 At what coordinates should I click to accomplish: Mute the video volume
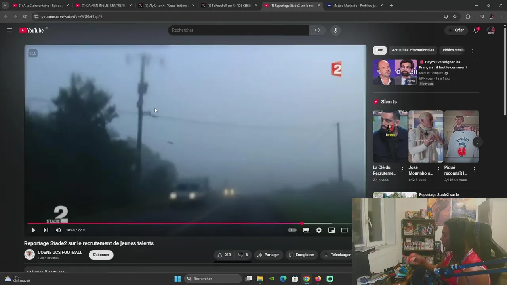58,230
